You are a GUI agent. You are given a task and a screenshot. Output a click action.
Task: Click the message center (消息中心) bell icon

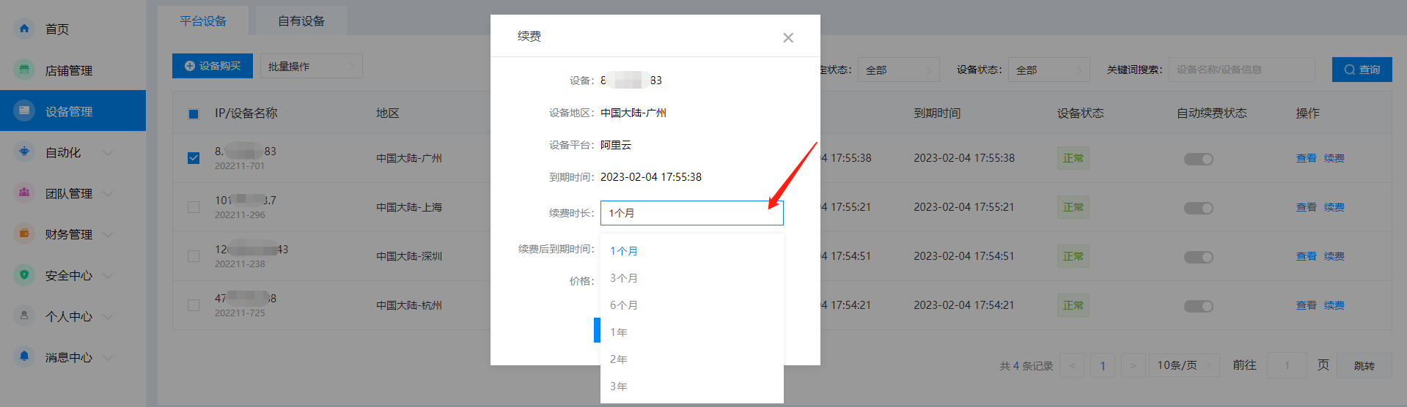click(x=24, y=356)
